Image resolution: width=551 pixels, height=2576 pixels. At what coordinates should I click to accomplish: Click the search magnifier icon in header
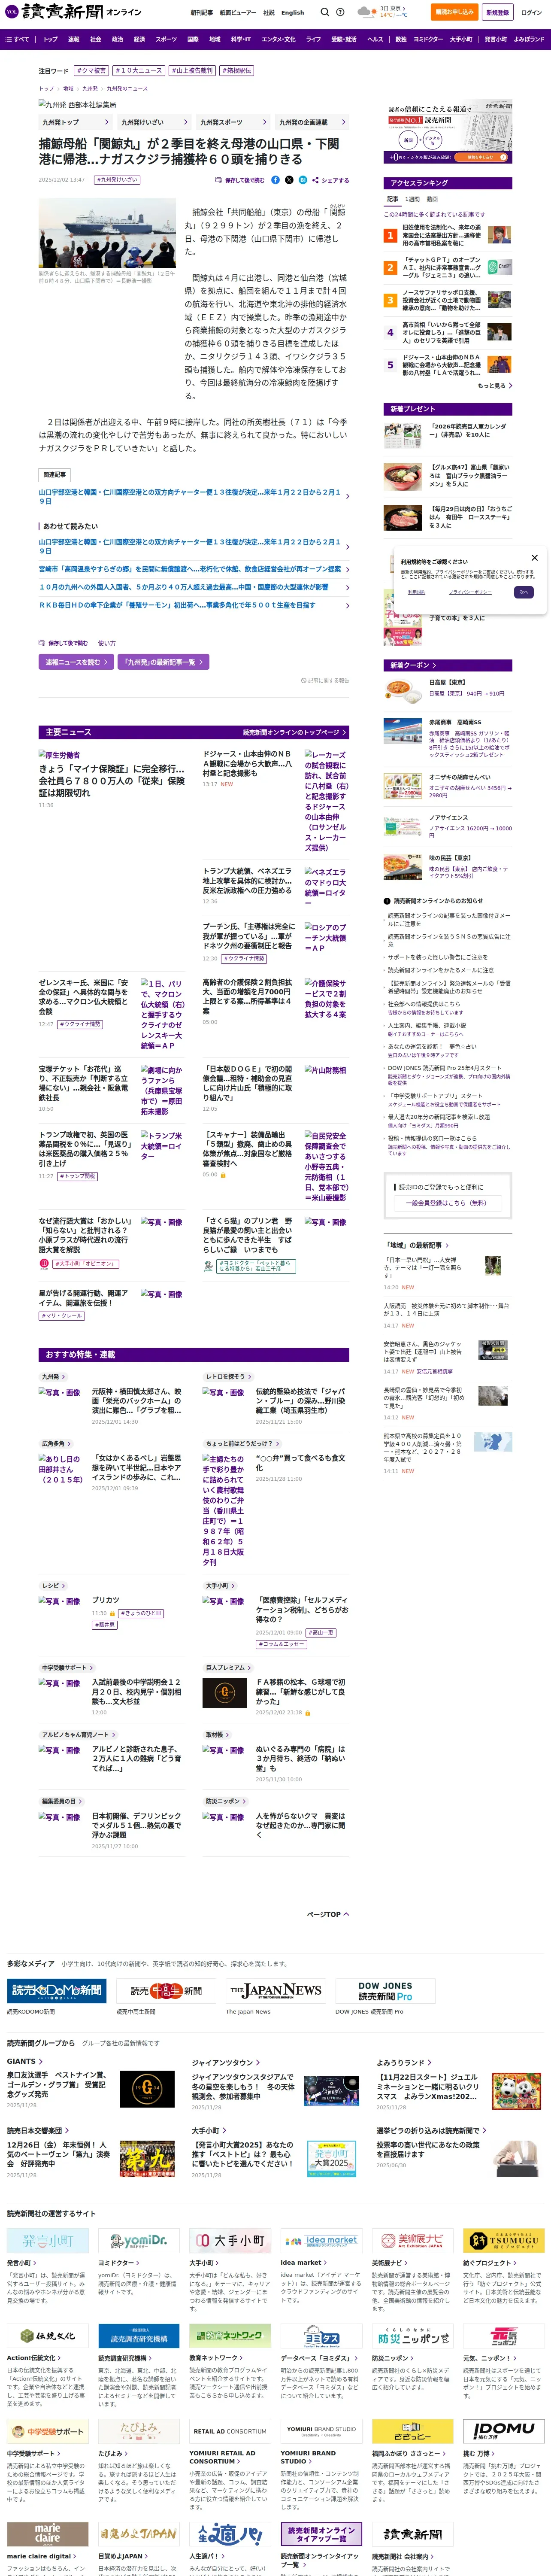pyautogui.click(x=324, y=13)
